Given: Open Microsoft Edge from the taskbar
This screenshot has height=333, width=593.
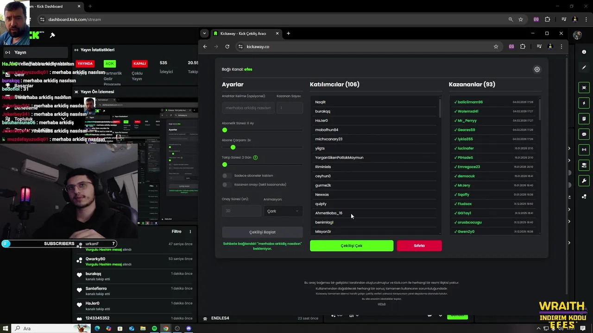Looking at the screenshot, I should [x=97, y=328].
